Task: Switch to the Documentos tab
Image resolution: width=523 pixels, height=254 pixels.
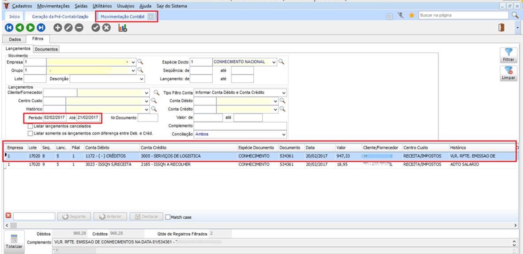Action: [x=46, y=49]
